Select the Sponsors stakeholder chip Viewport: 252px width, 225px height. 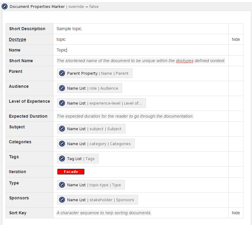tap(97, 200)
